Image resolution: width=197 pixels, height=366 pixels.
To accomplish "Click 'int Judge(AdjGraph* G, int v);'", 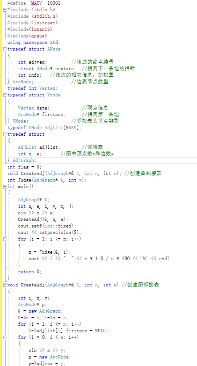I will pyautogui.click(x=47, y=180).
